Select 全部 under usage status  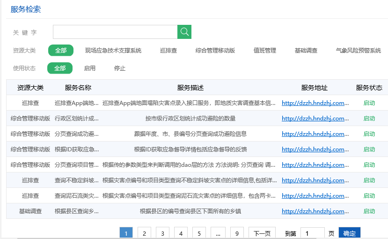[60, 68]
